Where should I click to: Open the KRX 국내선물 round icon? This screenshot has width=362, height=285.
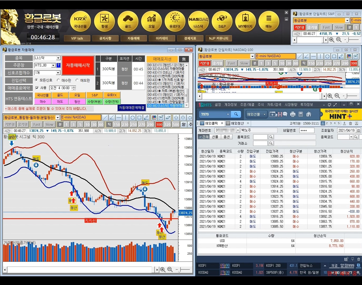(x=80, y=21)
